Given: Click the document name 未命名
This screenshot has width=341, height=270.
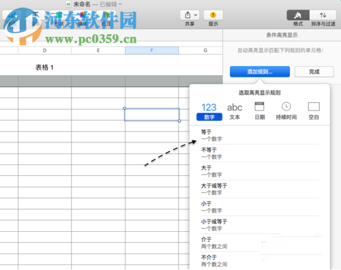Looking at the screenshot, I should pyautogui.click(x=82, y=4).
